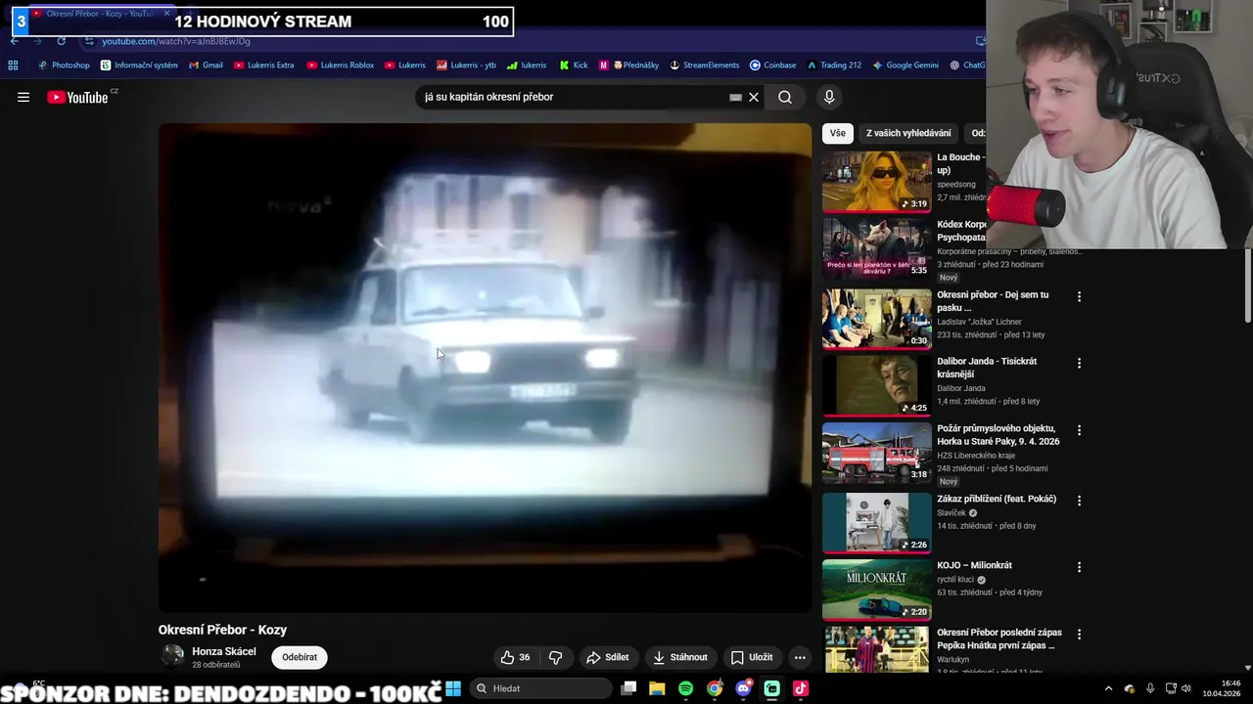This screenshot has width=1253, height=704.
Task: Open the Informační systém bookmark
Action: click(139, 66)
